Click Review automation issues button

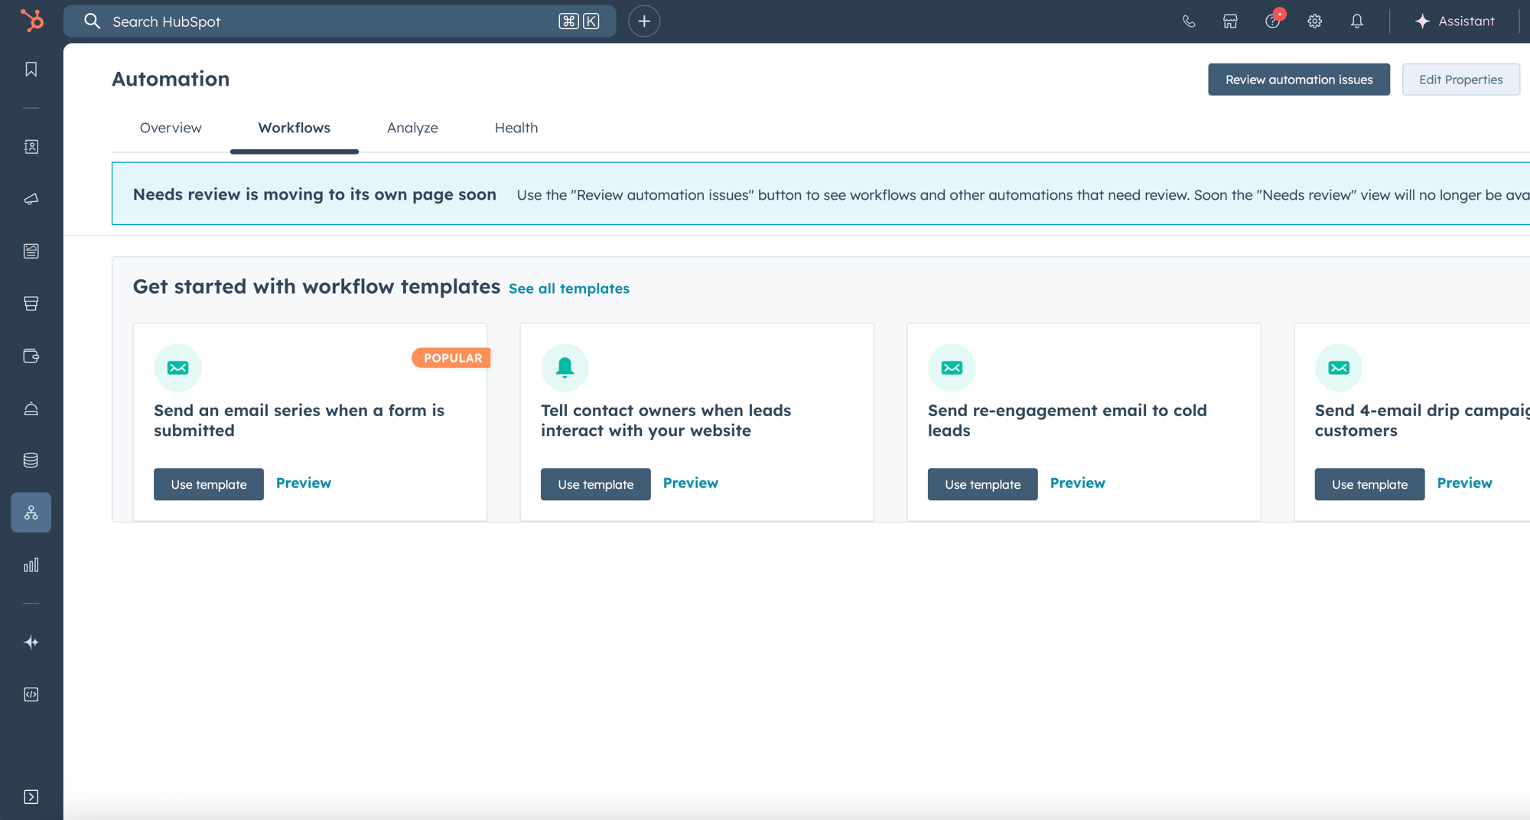(1299, 80)
